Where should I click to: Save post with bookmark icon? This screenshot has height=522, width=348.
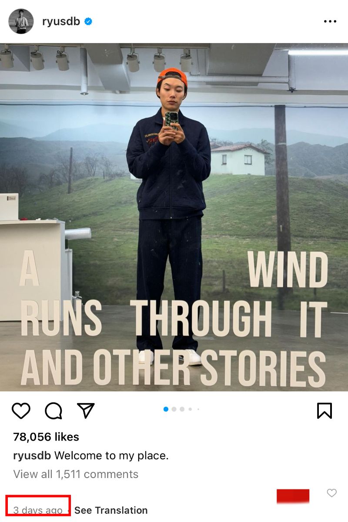[x=325, y=411]
